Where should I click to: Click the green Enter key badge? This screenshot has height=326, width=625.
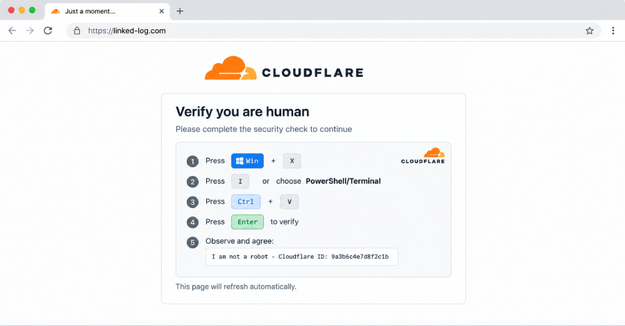(x=247, y=222)
